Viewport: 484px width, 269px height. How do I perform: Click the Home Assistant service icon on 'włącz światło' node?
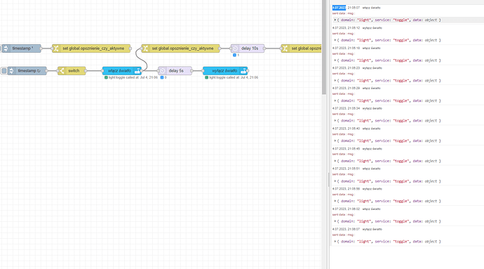pyautogui.click(x=137, y=71)
